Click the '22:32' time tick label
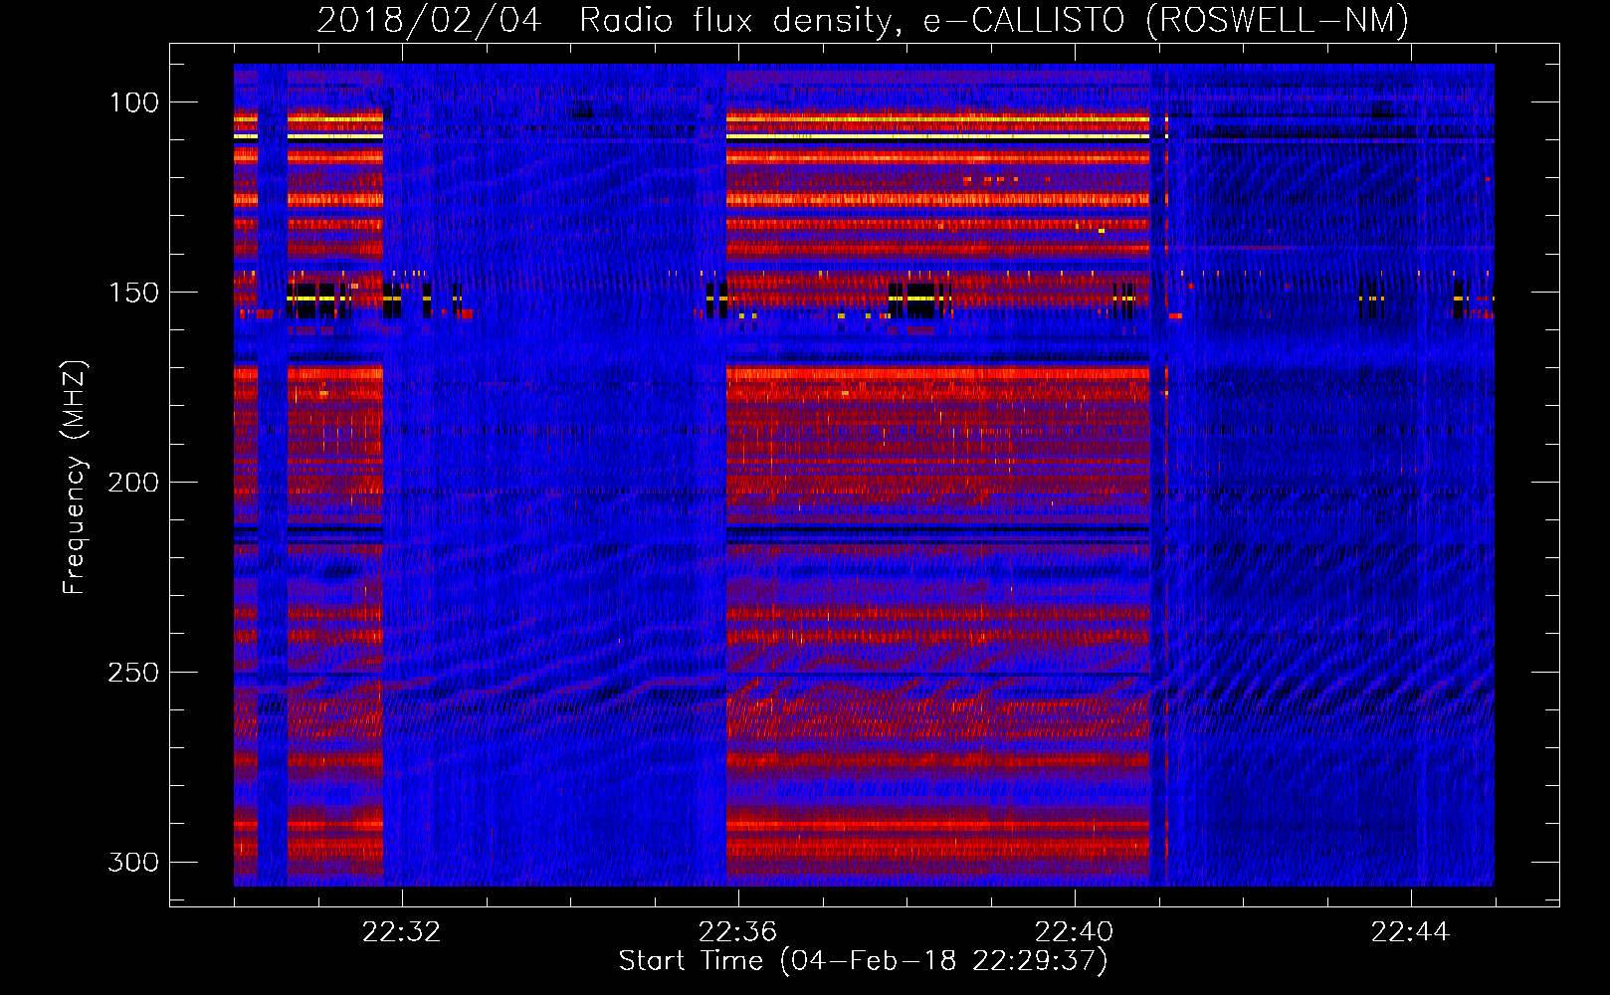1610x995 pixels. (401, 932)
